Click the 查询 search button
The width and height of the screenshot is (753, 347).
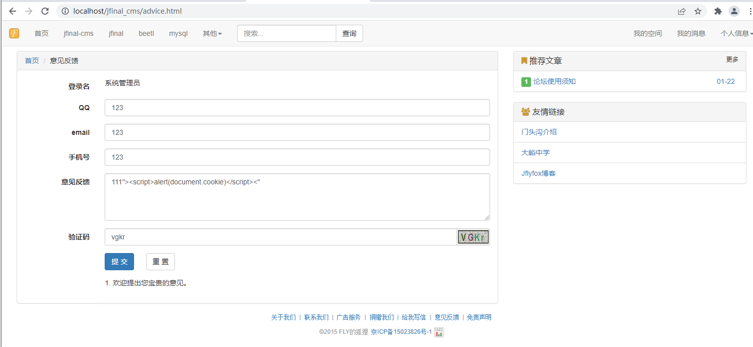[349, 33]
